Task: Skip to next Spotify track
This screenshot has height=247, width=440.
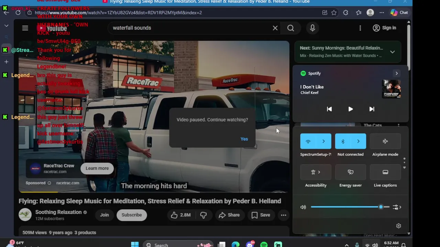Action: 372,109
